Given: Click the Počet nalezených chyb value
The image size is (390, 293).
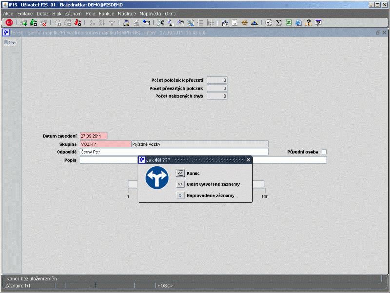Looking at the screenshot, I should [x=217, y=96].
